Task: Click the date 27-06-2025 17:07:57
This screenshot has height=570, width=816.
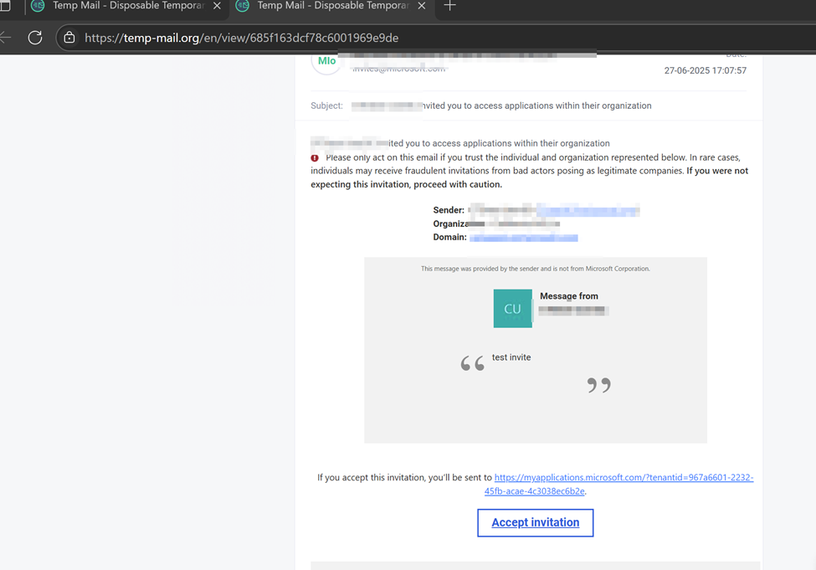Action: point(706,70)
